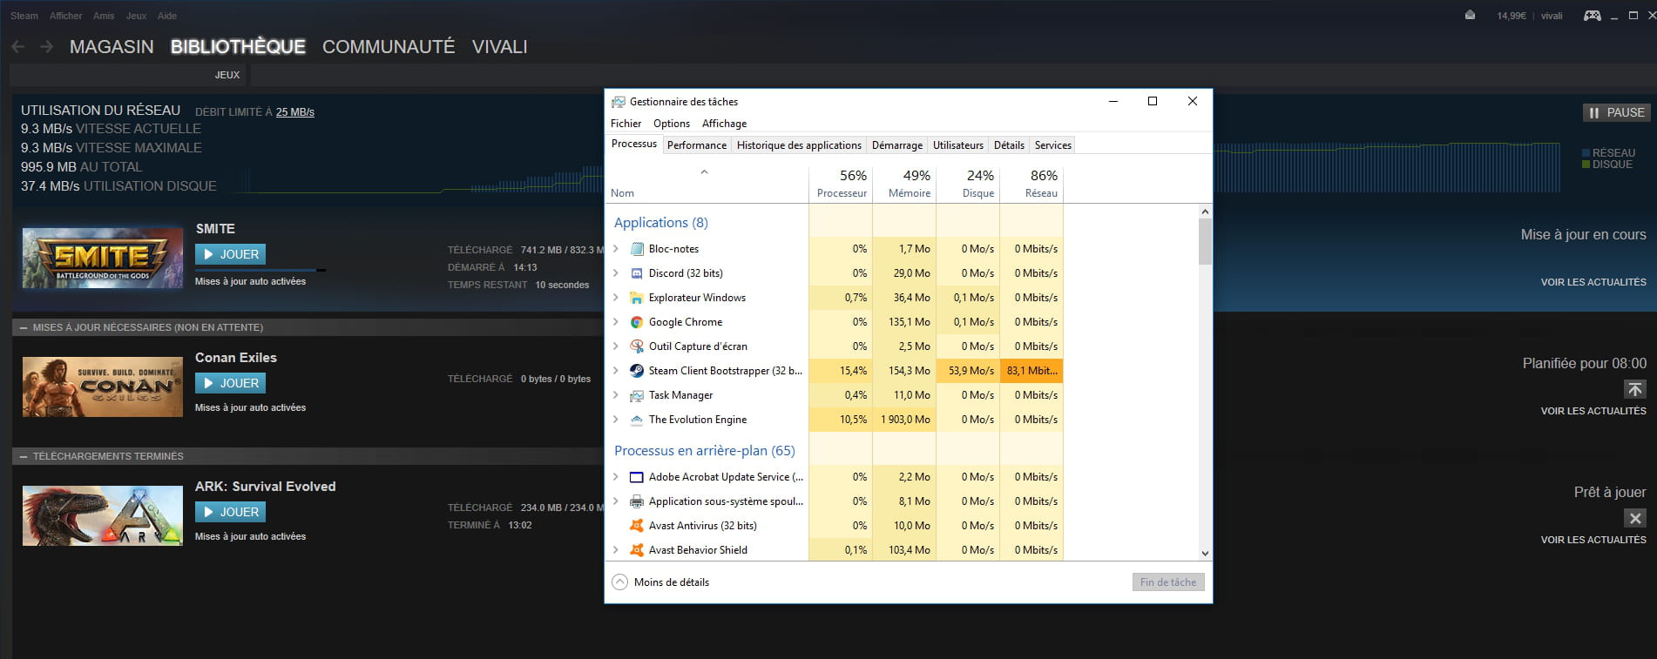Go to Steam MAGASIN section
The height and width of the screenshot is (659, 1657).
click(112, 47)
